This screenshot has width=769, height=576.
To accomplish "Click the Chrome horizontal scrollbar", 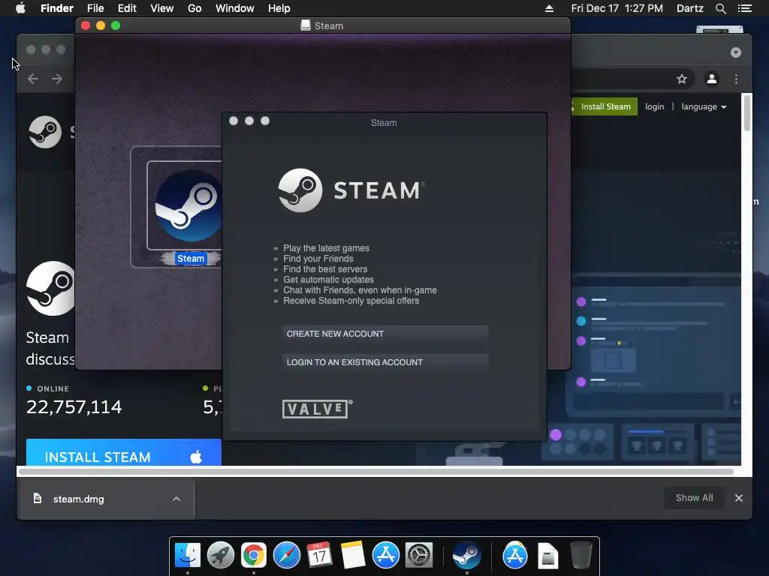I will click(376, 472).
